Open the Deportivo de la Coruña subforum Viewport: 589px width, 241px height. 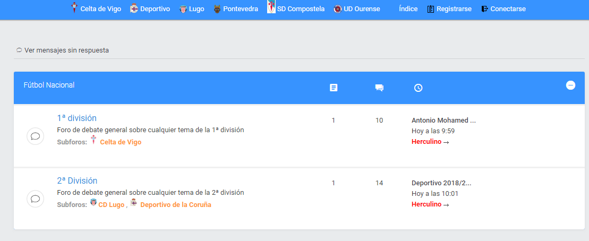point(176,205)
